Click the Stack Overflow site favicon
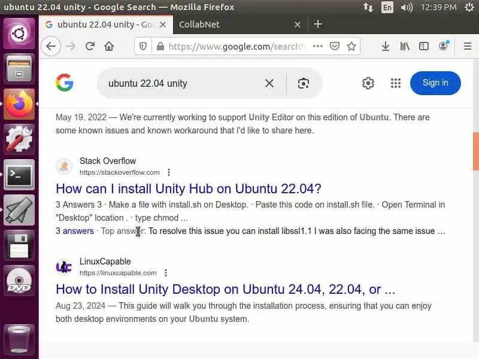This screenshot has width=479, height=359. [x=64, y=166]
